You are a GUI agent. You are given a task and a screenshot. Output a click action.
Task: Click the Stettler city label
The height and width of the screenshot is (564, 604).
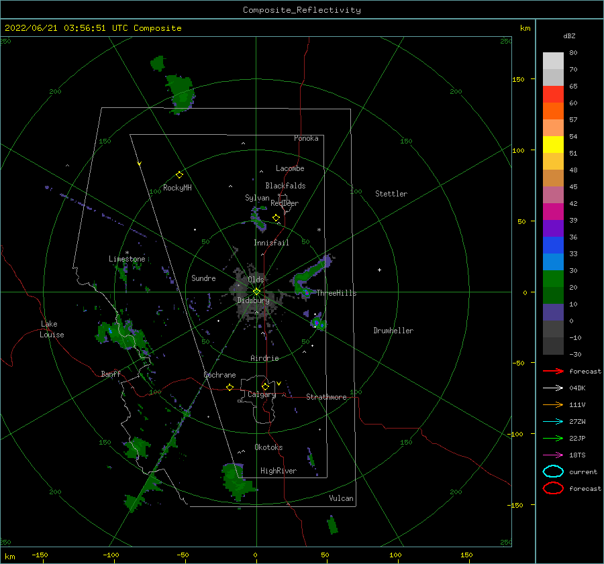coord(391,194)
